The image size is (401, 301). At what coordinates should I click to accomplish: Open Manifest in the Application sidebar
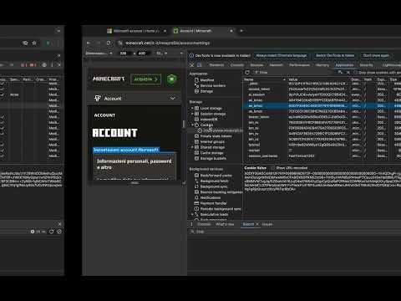[x=207, y=80]
